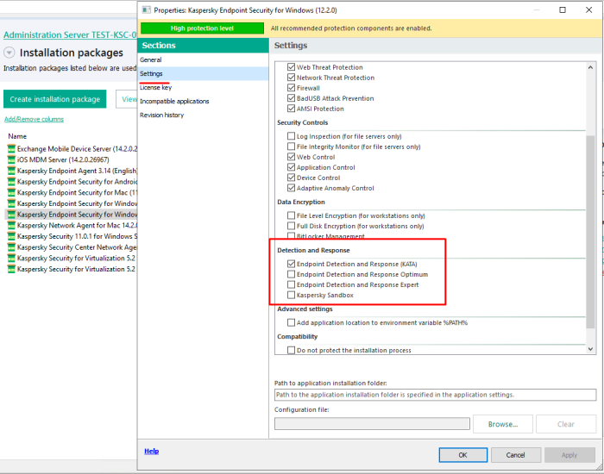Image resolution: width=604 pixels, height=474 pixels.
Task: Click the iOS MDM Server package icon
Action: [11, 159]
